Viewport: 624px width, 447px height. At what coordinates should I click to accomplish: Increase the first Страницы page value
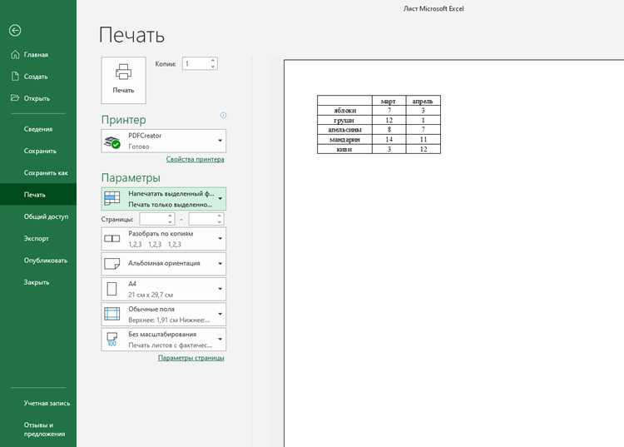click(170, 216)
